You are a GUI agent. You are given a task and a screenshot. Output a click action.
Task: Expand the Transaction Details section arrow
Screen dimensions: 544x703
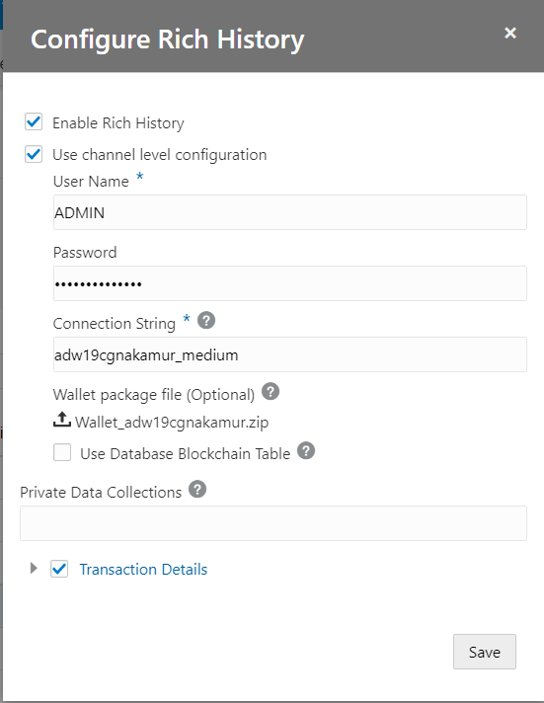34,568
